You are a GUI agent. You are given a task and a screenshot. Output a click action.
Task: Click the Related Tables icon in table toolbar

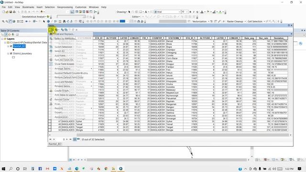[x=56, y=30]
